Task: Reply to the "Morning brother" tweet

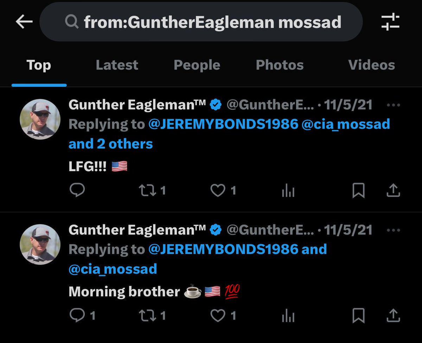Action: click(77, 316)
